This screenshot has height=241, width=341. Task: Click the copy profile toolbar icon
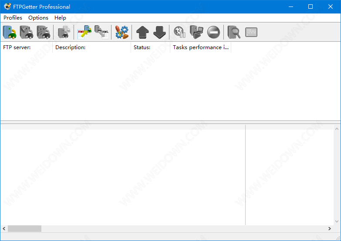click(64, 32)
